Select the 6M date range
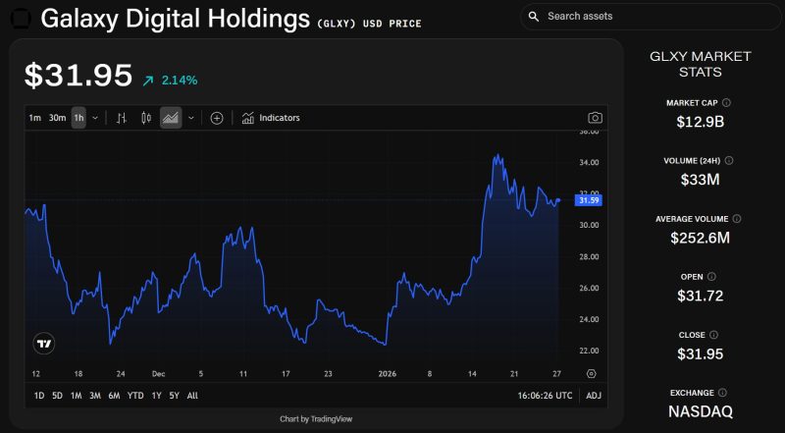 (x=114, y=396)
